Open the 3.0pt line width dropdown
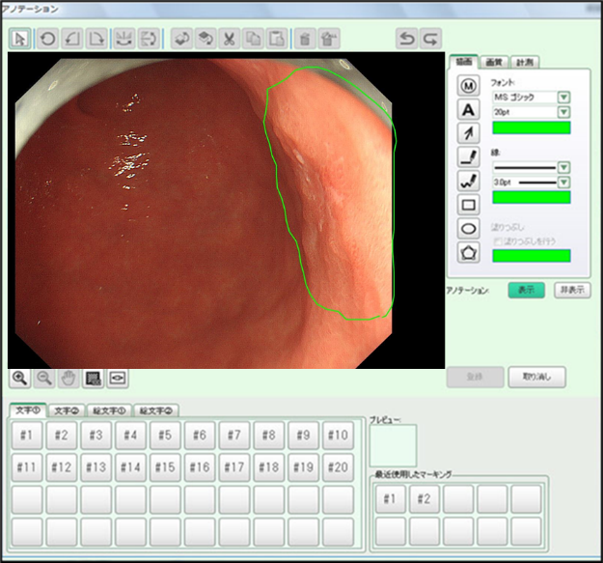This screenshot has width=603, height=563. coord(563,182)
